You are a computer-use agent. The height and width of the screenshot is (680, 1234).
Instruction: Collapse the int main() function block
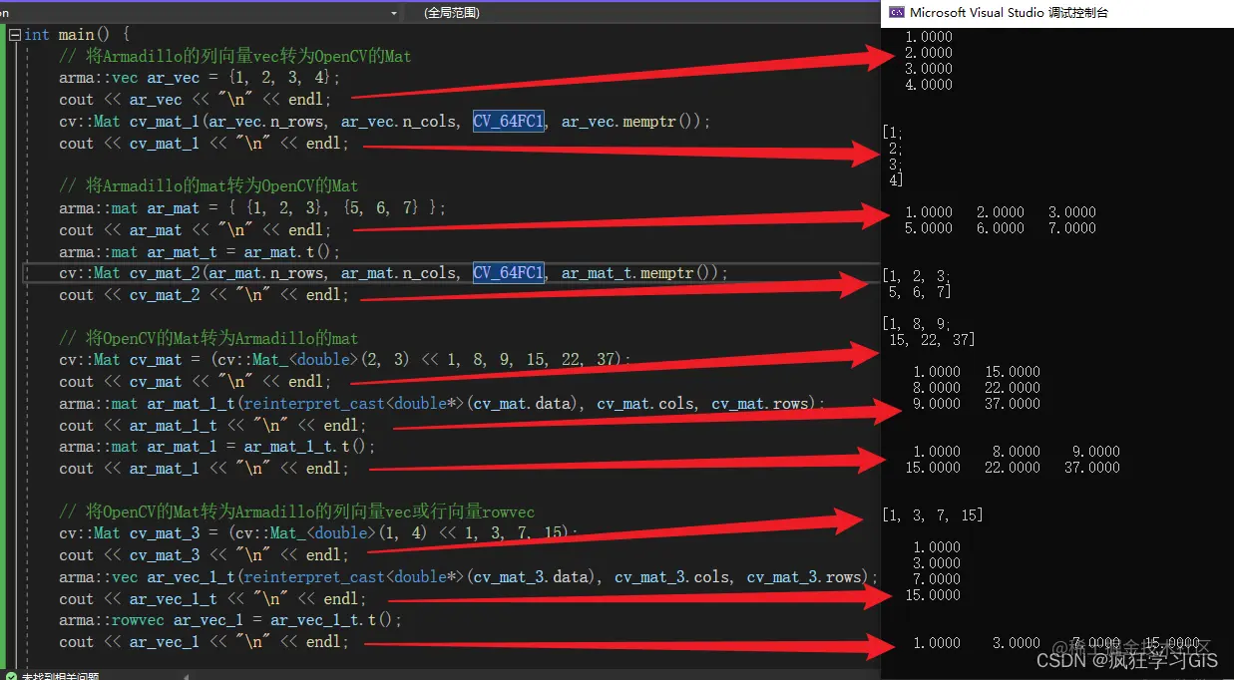pyautogui.click(x=14, y=34)
